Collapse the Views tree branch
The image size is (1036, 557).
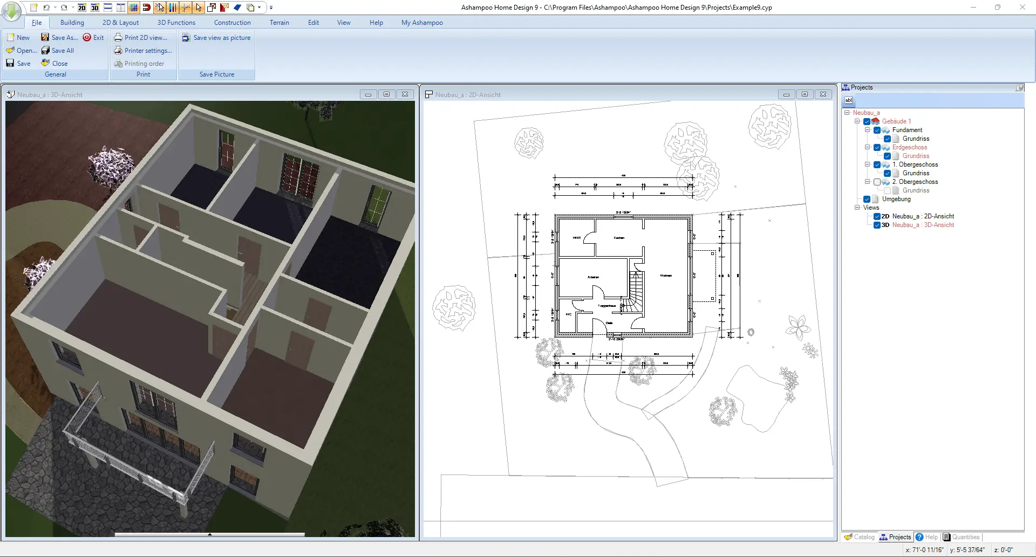tap(857, 208)
